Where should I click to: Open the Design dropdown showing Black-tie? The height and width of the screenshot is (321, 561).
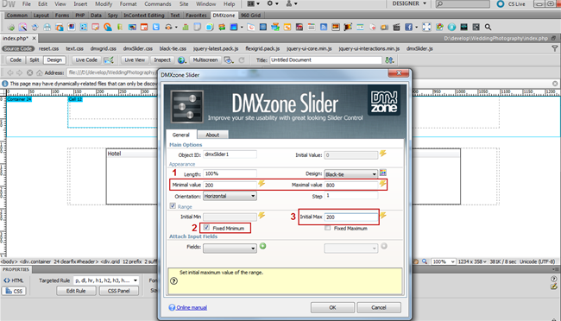point(350,174)
